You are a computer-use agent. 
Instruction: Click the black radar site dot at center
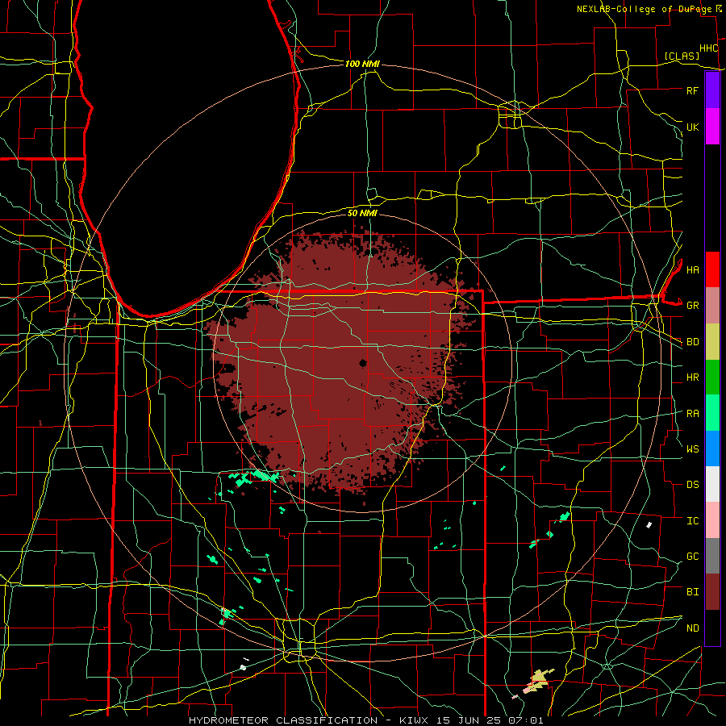point(363,362)
